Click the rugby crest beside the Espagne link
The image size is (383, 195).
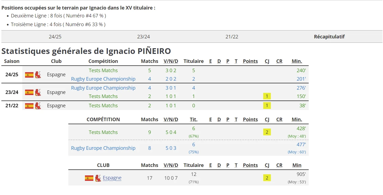point(98,178)
